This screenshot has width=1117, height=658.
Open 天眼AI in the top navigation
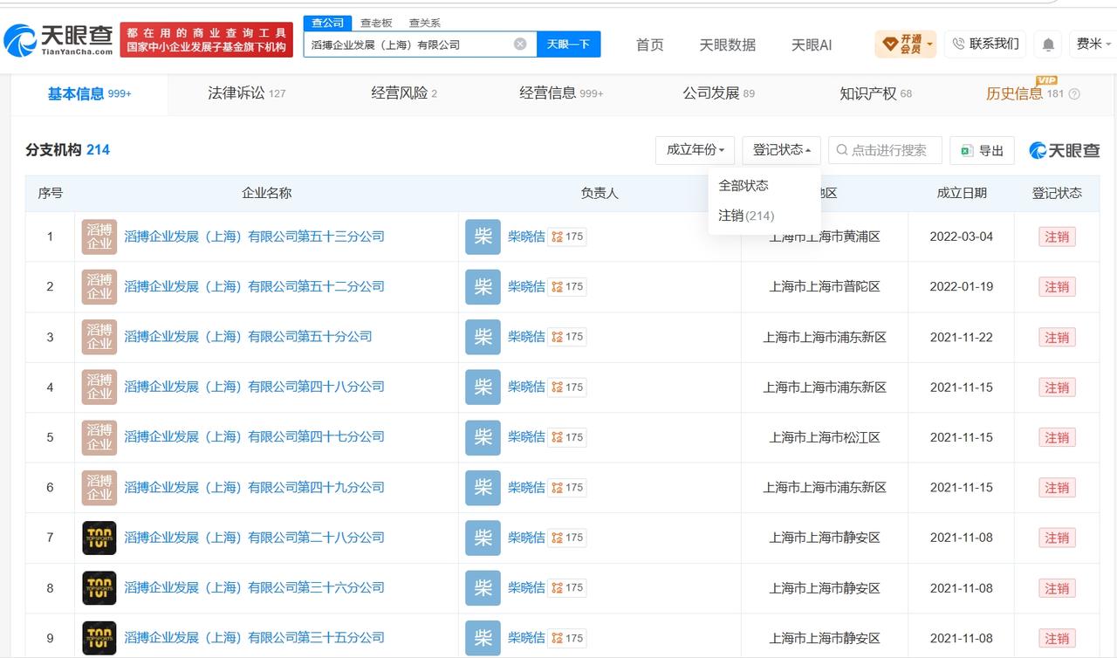812,45
